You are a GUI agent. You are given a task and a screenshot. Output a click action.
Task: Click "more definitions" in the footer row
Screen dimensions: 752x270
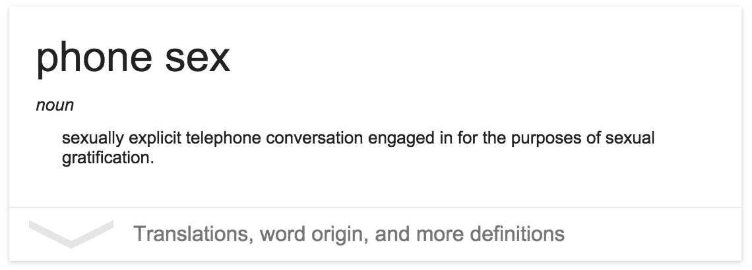490,234
